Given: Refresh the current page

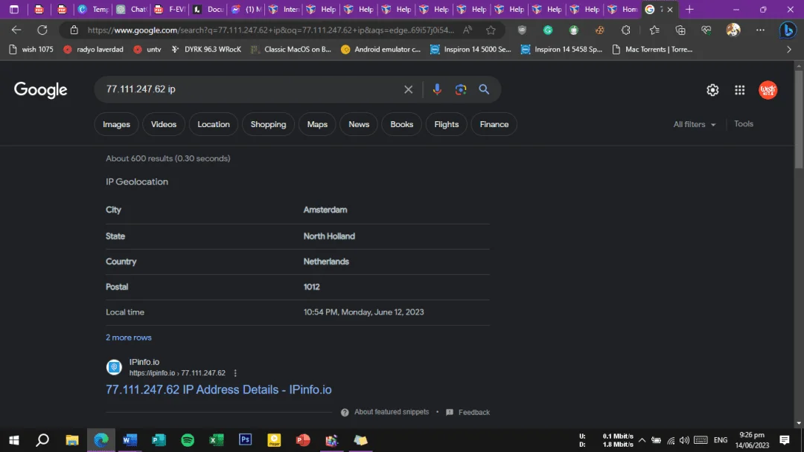Looking at the screenshot, I should [x=42, y=30].
